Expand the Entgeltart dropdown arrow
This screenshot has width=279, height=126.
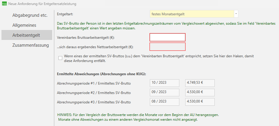tap(236, 14)
